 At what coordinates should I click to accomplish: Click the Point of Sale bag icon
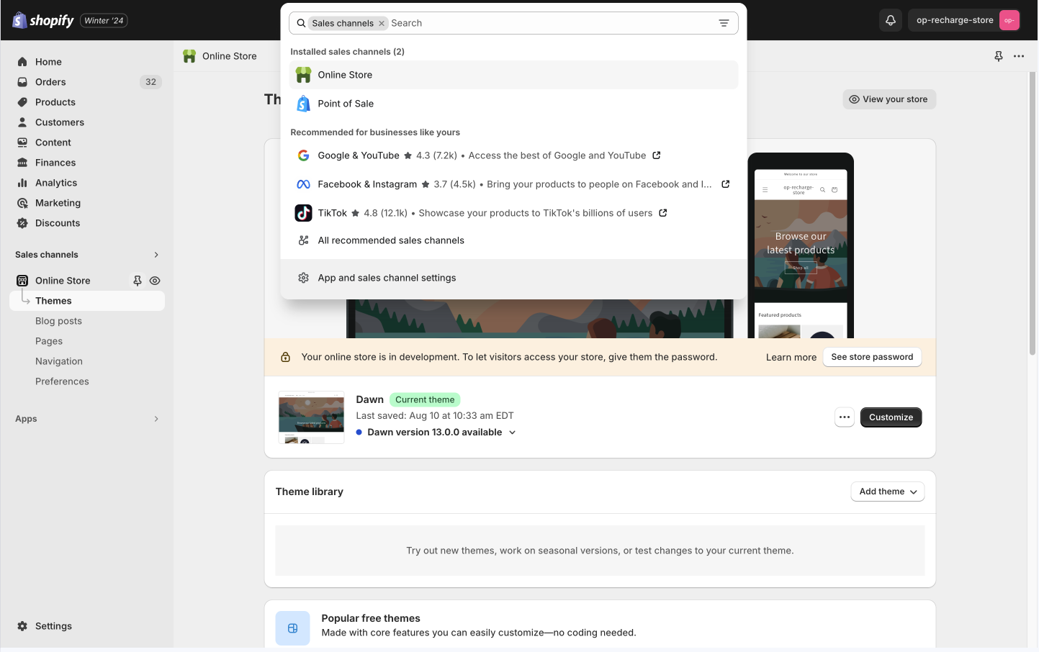(x=304, y=104)
